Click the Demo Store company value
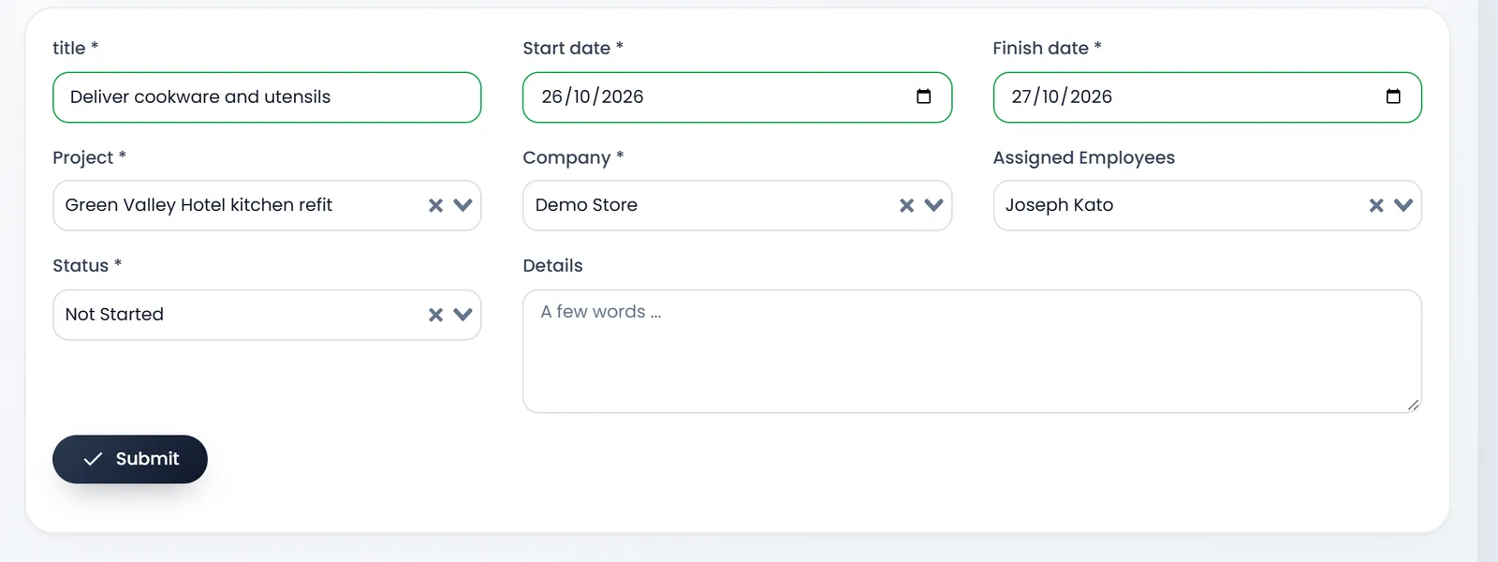Viewport: 1498px width, 562px height. tap(586, 205)
